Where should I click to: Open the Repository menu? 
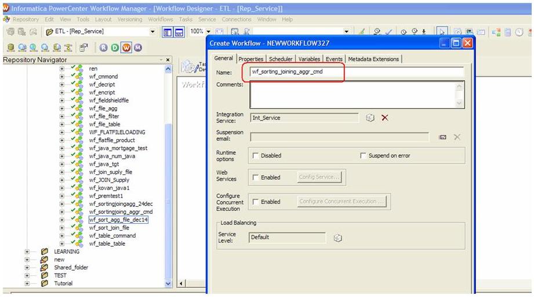point(26,19)
